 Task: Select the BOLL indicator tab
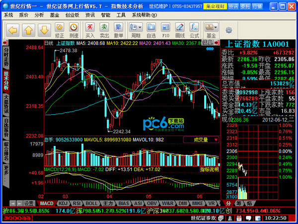pos(91,203)
